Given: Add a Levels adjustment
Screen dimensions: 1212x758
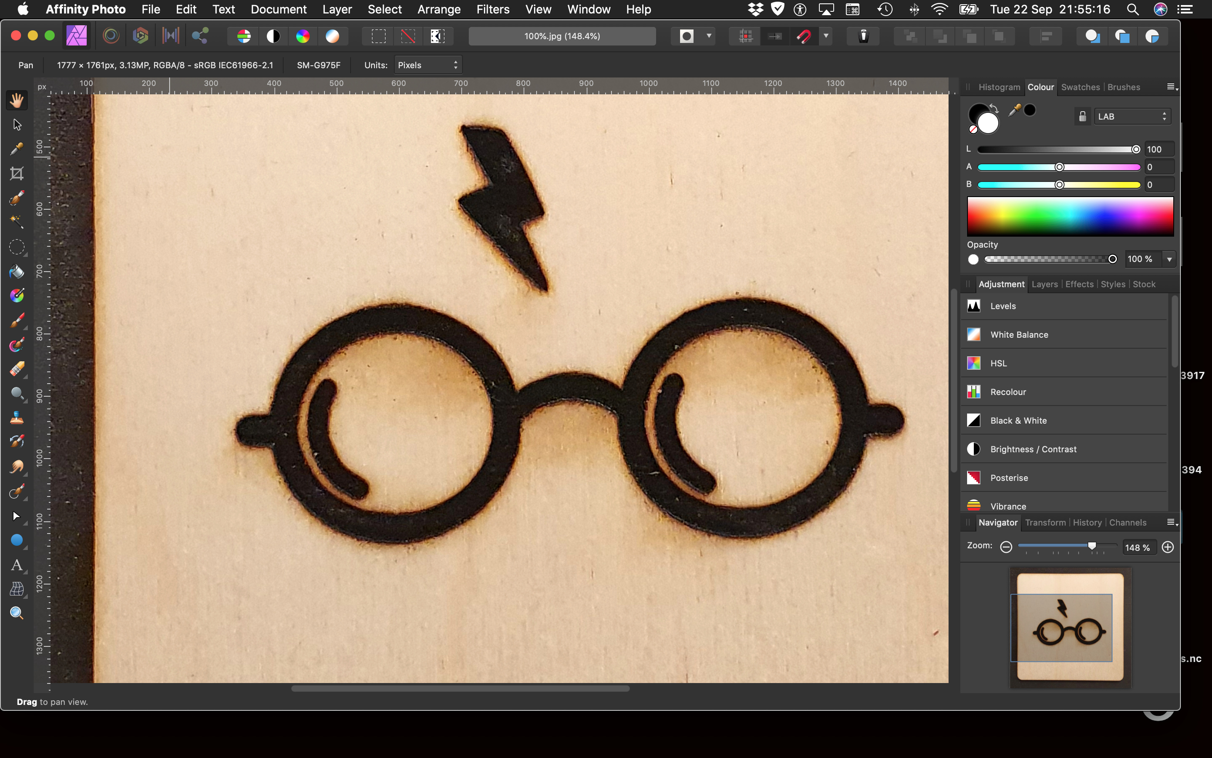Looking at the screenshot, I should point(1003,306).
